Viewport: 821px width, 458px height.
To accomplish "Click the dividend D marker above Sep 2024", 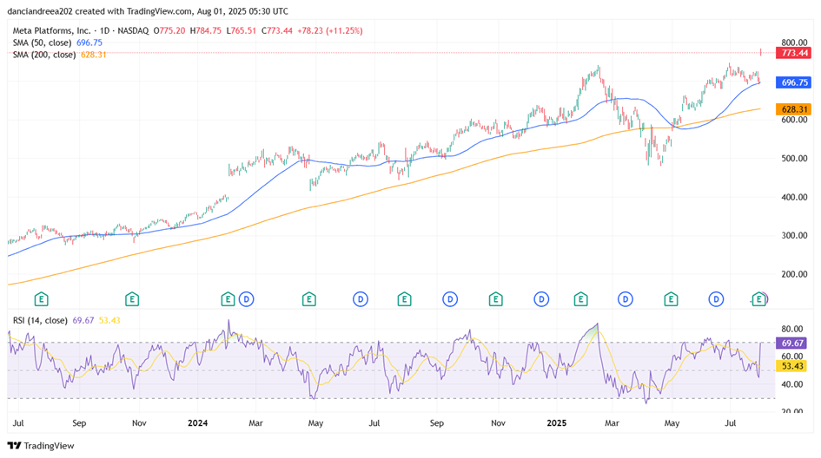I will [450, 299].
